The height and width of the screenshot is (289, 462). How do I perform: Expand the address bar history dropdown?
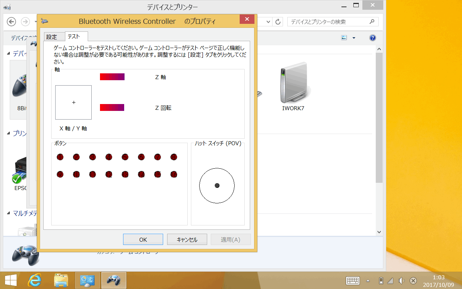[x=268, y=22]
